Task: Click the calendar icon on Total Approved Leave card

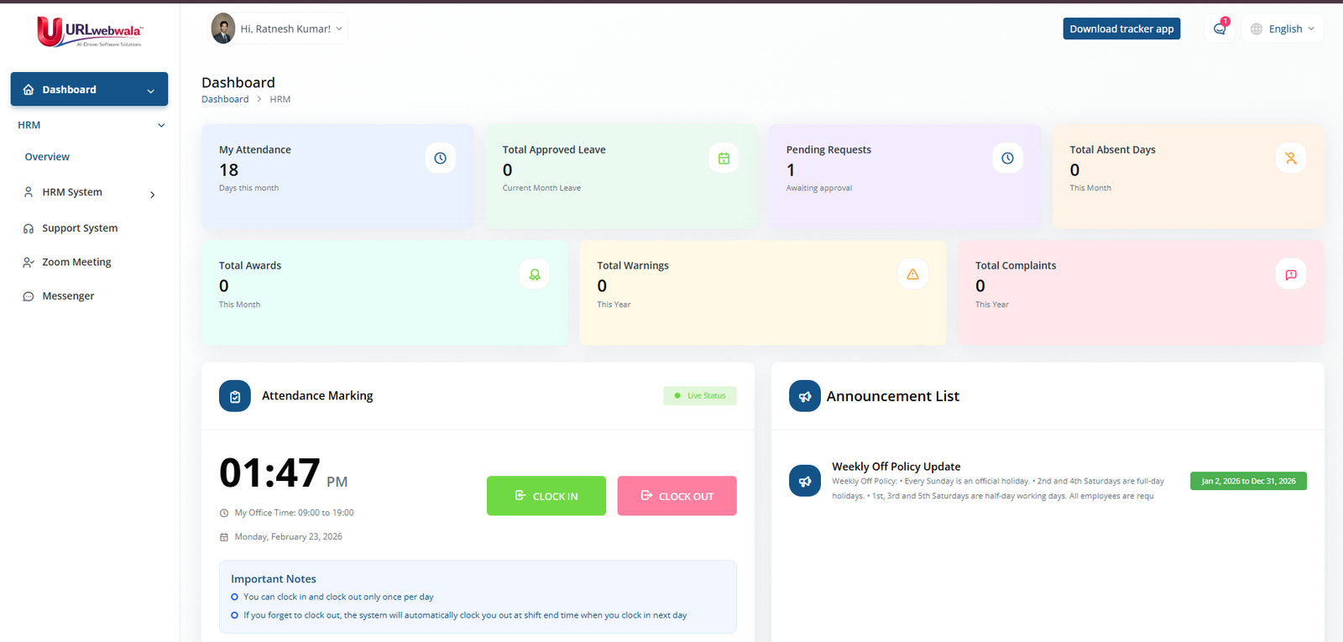Action: [724, 158]
